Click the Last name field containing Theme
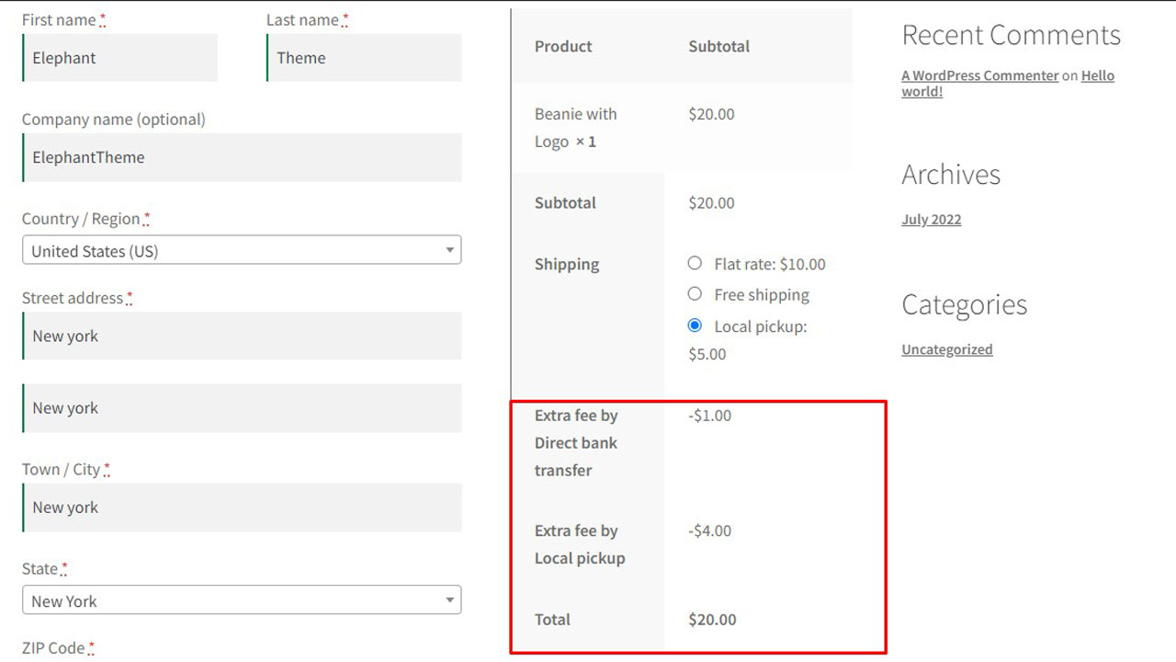 tap(364, 58)
